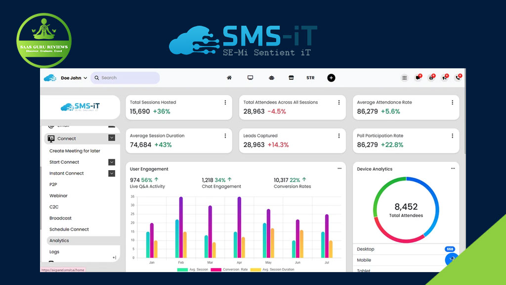The width and height of the screenshot is (506, 285).
Task: Click the 8,452 Total Attendees donut center
Action: (x=406, y=210)
